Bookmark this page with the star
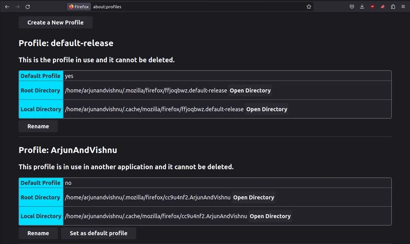This screenshot has width=410, height=244. pyautogui.click(x=309, y=7)
